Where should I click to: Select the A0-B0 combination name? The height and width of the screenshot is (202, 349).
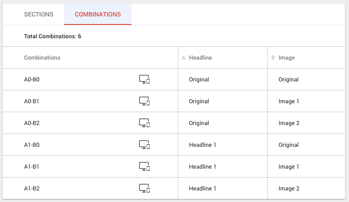pyautogui.click(x=32, y=80)
